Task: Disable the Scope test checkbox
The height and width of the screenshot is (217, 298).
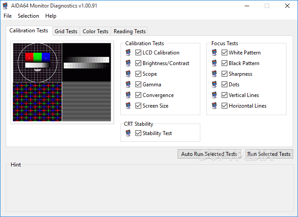Action: point(138,74)
